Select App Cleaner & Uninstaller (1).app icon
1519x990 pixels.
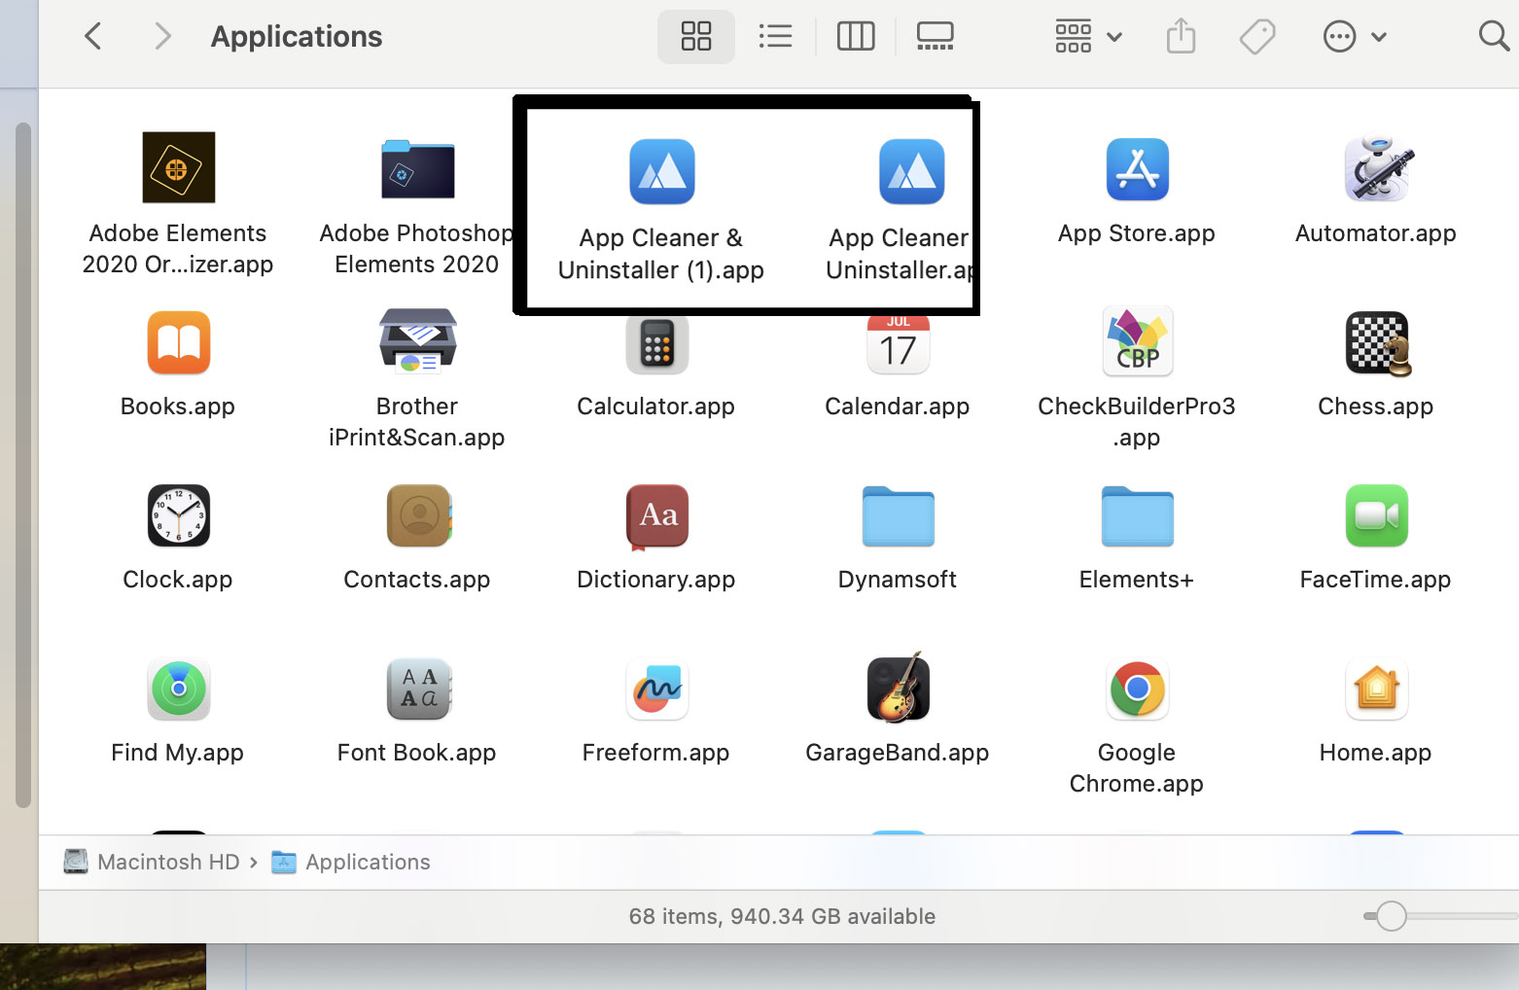661,171
